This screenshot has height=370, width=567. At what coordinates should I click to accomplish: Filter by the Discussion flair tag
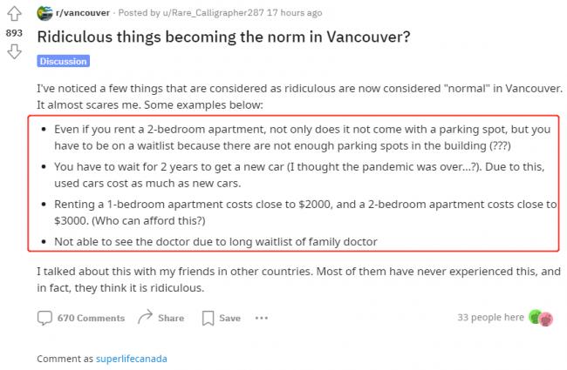click(63, 62)
